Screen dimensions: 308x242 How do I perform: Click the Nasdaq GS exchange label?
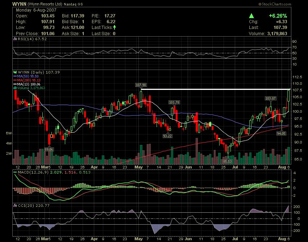pyautogui.click(x=73, y=4)
